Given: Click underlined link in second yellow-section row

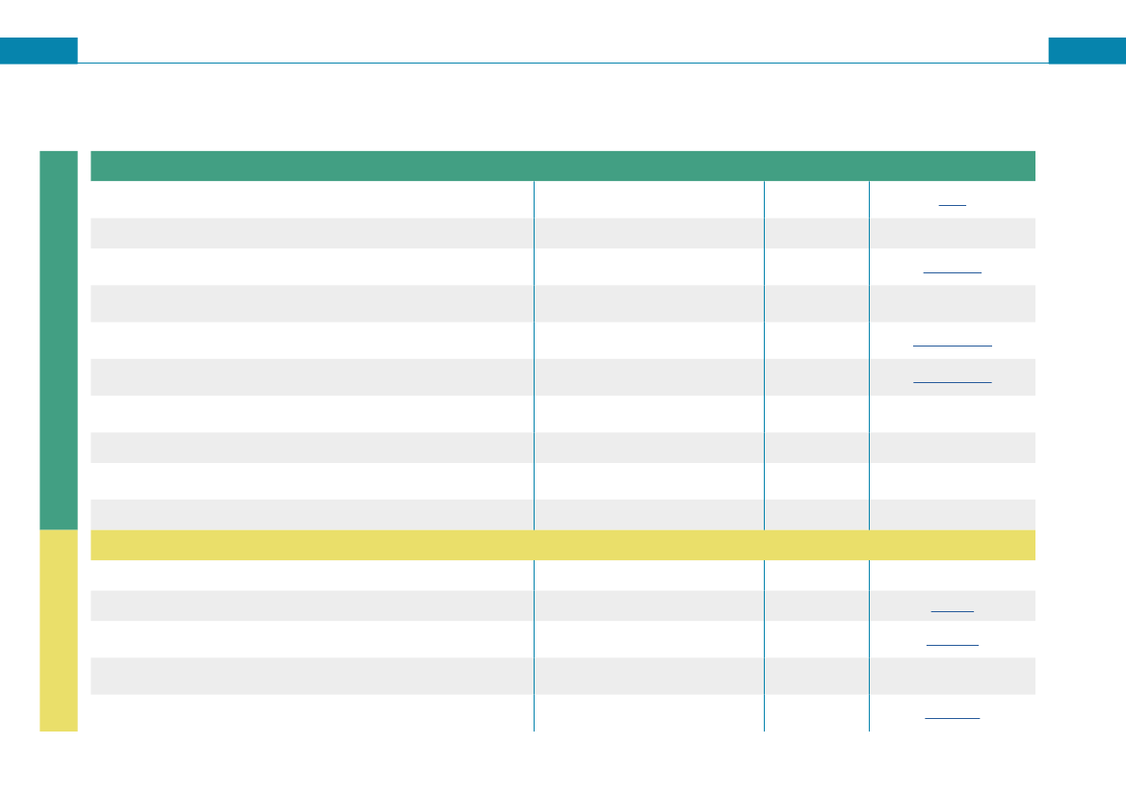Looking at the screenshot, I should click(952, 607).
